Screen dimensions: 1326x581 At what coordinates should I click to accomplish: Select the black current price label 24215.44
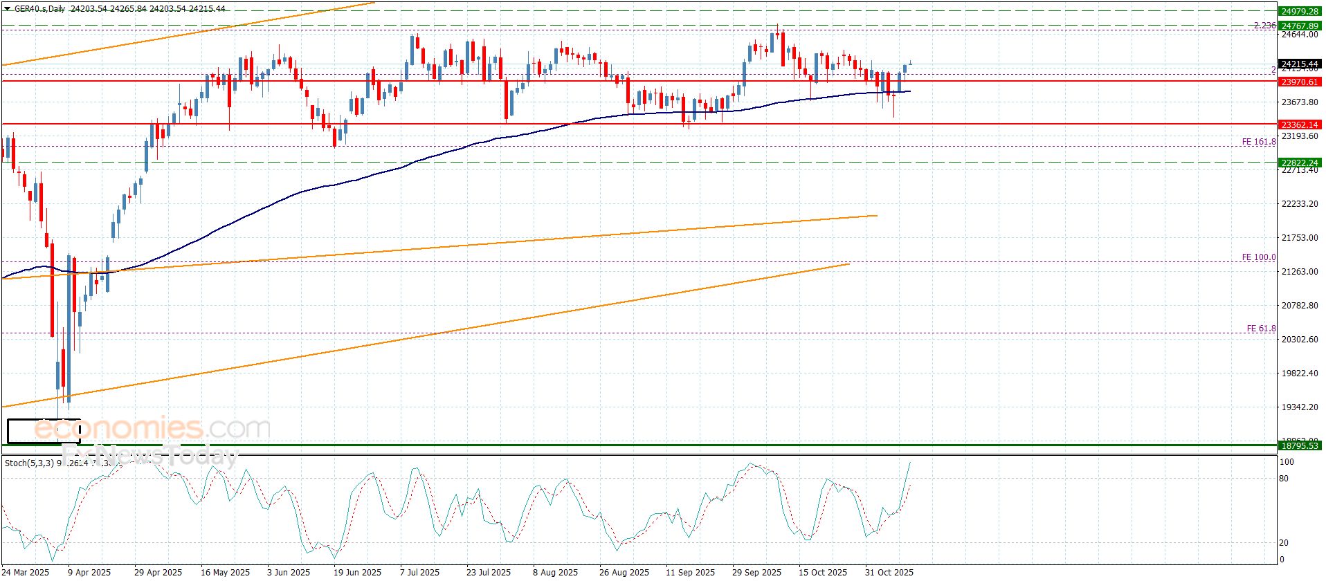coord(1299,64)
